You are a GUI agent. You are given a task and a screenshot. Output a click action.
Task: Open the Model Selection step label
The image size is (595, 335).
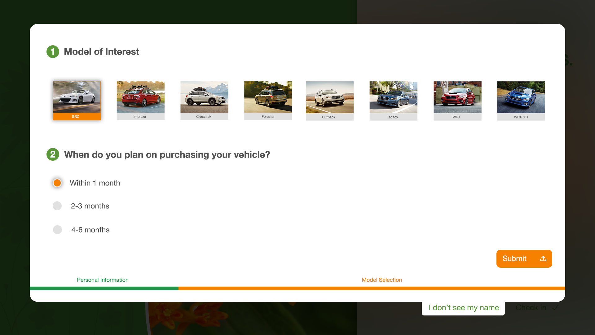[x=381, y=280]
